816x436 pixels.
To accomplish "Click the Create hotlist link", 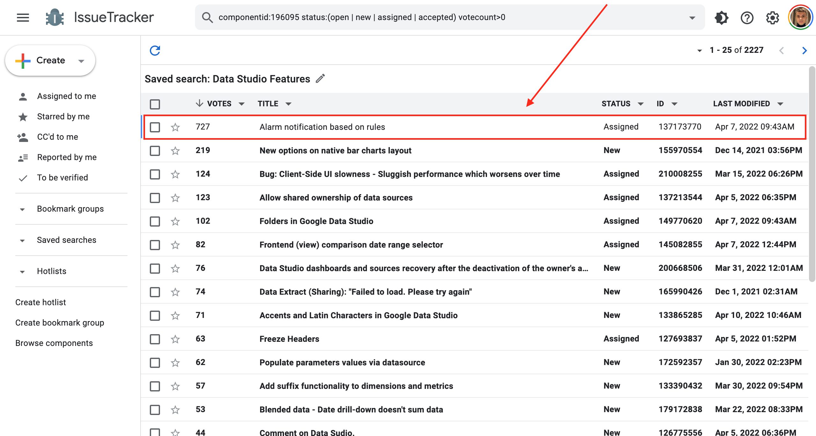I will [40, 302].
